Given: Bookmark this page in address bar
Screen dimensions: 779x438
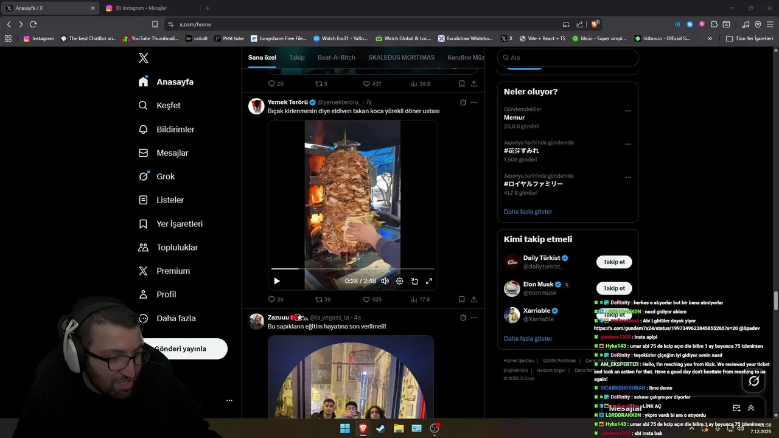Looking at the screenshot, I should [155, 24].
